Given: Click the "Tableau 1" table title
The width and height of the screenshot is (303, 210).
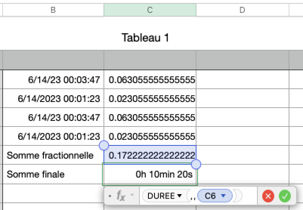Looking at the screenshot, I should [x=145, y=37].
